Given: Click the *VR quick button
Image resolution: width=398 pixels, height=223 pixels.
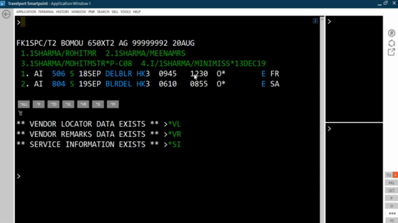Looking at the screenshot, I should click(x=83, y=104).
